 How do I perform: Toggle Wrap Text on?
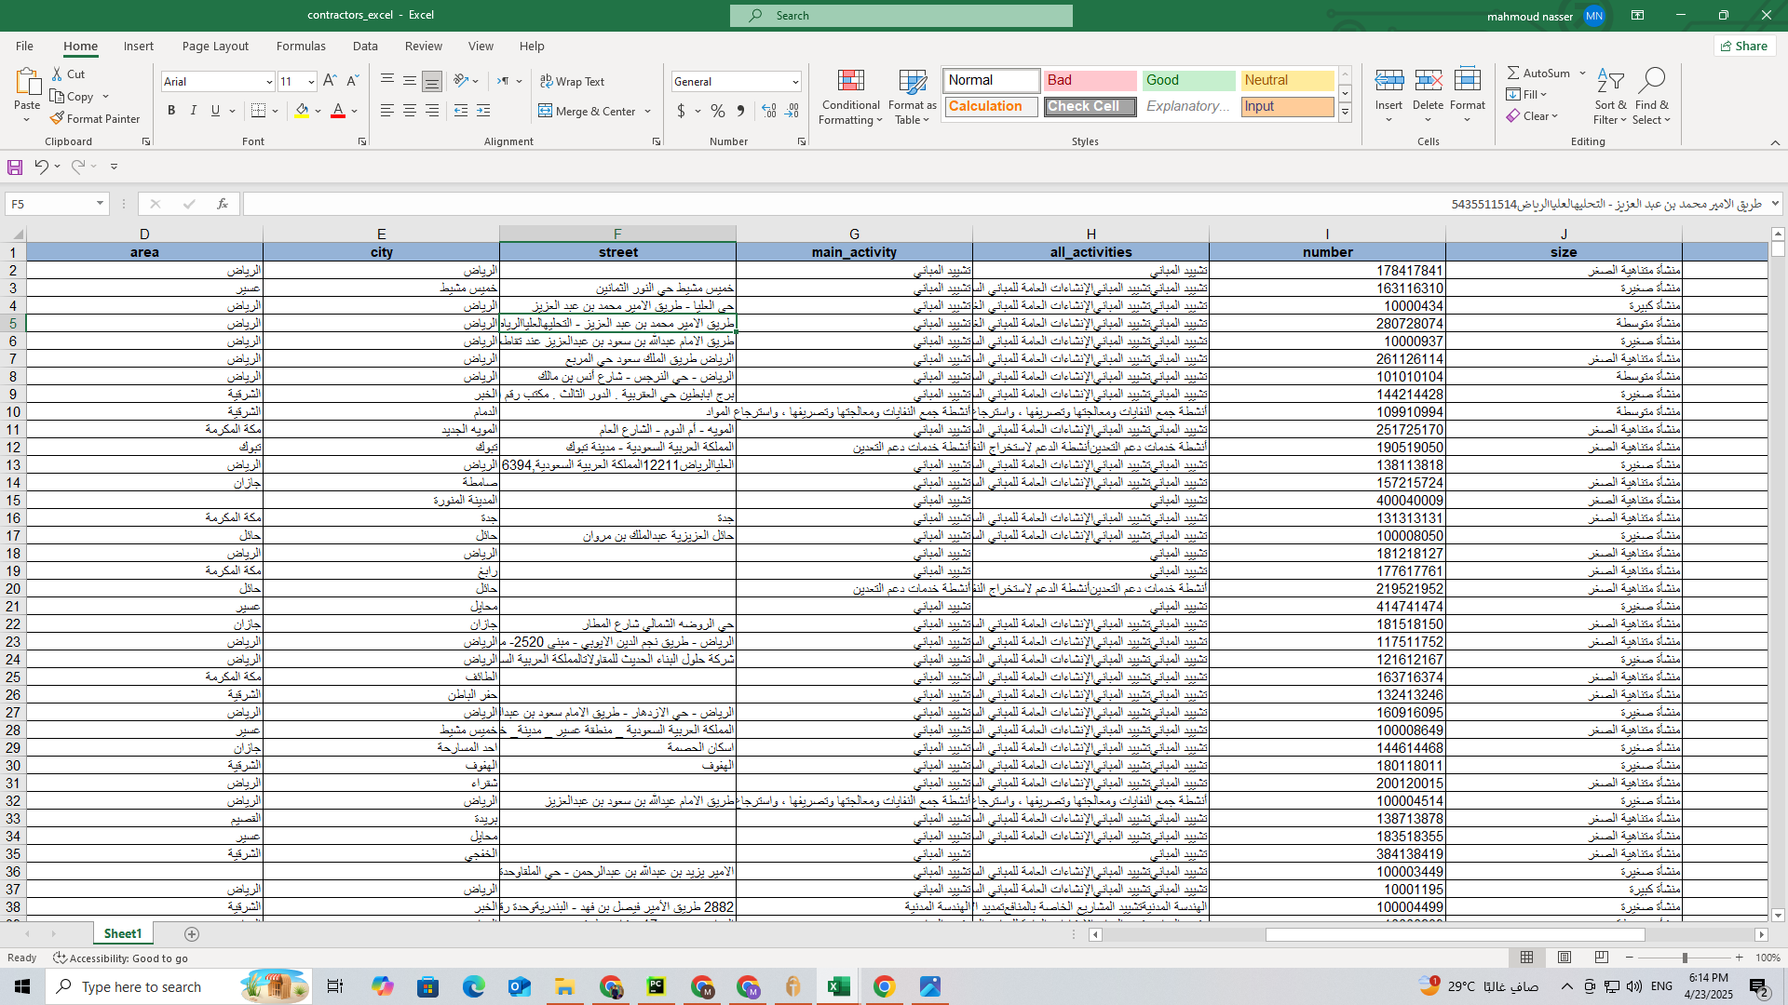(x=572, y=81)
